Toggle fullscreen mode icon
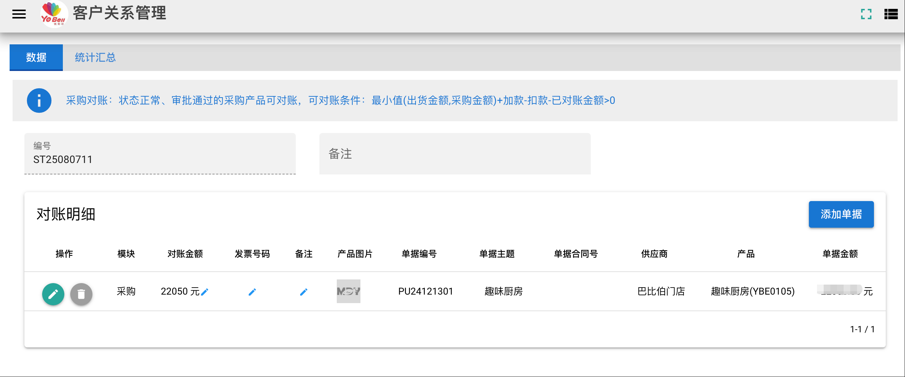The image size is (905, 377). 866,14
